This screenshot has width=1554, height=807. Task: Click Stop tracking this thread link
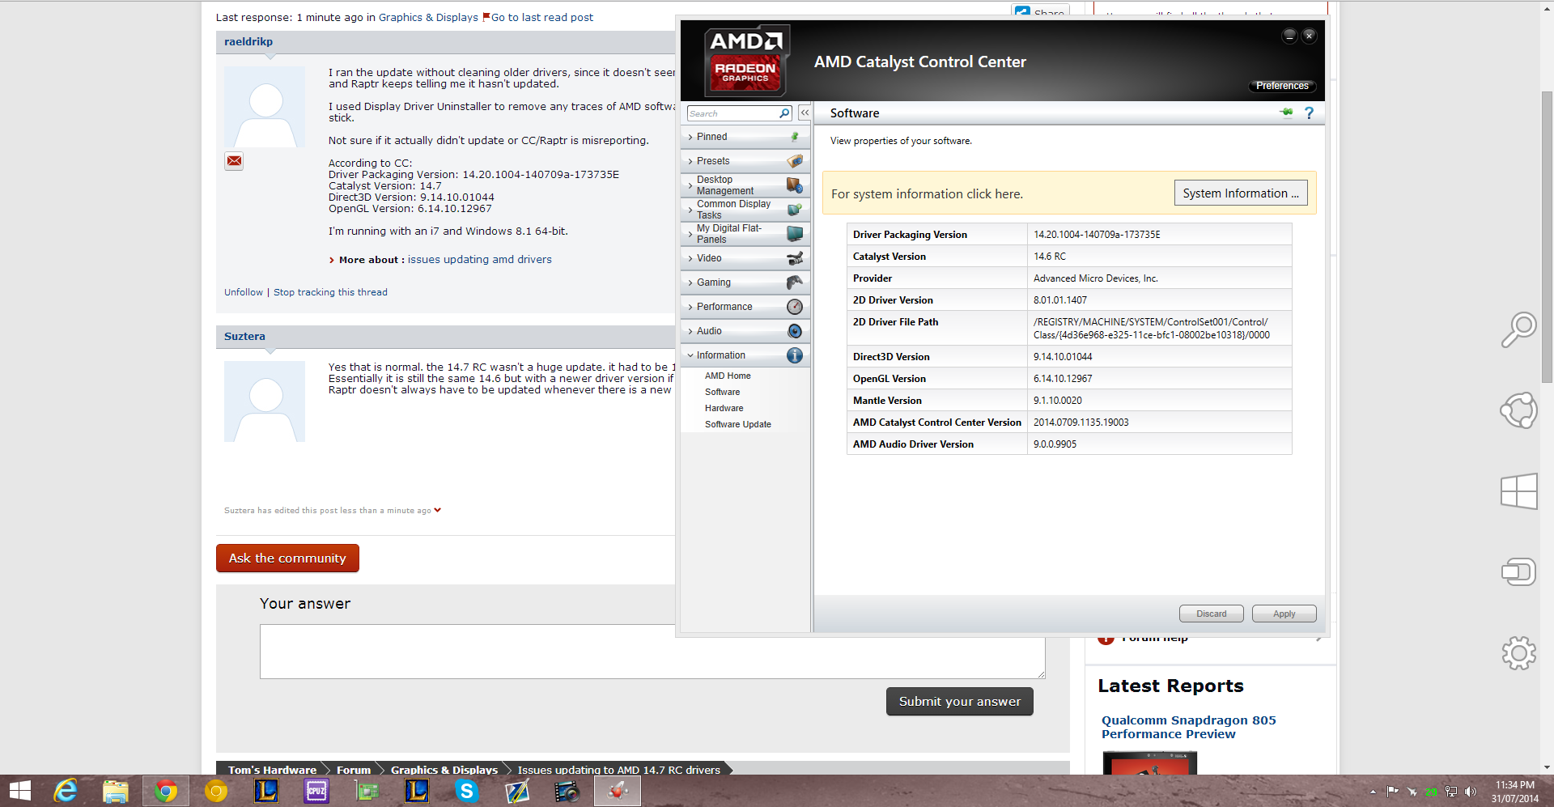[x=330, y=292]
